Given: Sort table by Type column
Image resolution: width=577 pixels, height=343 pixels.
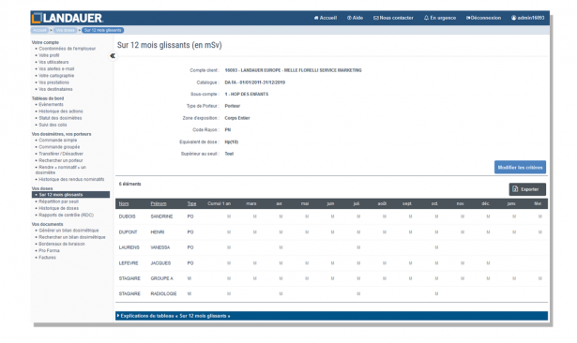Looking at the screenshot, I should pyautogui.click(x=191, y=203).
